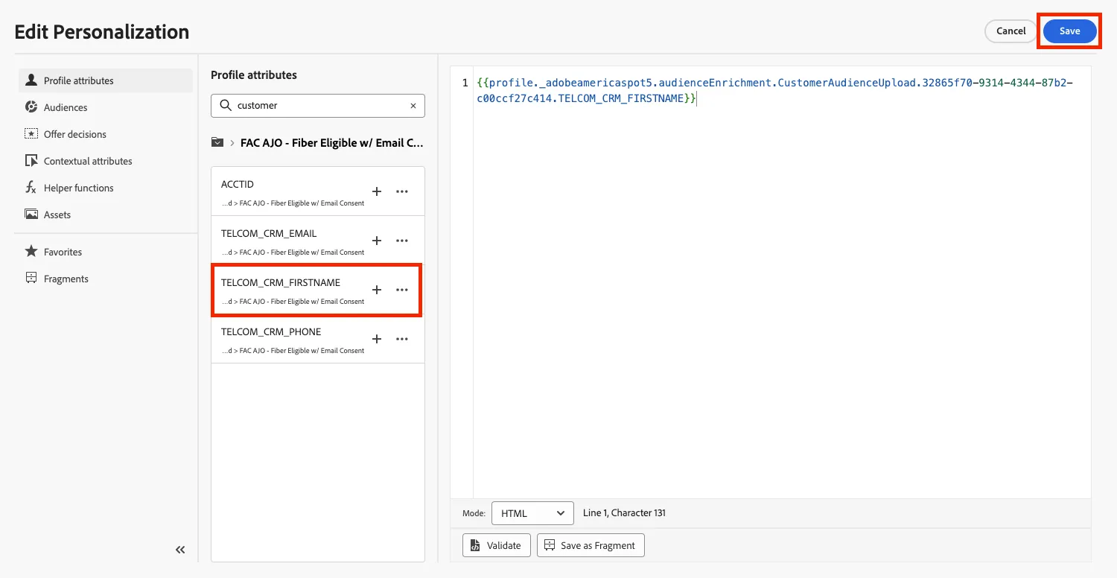Screen dimensions: 1117x578
Task: Clear the customer search field
Action: tap(413, 106)
